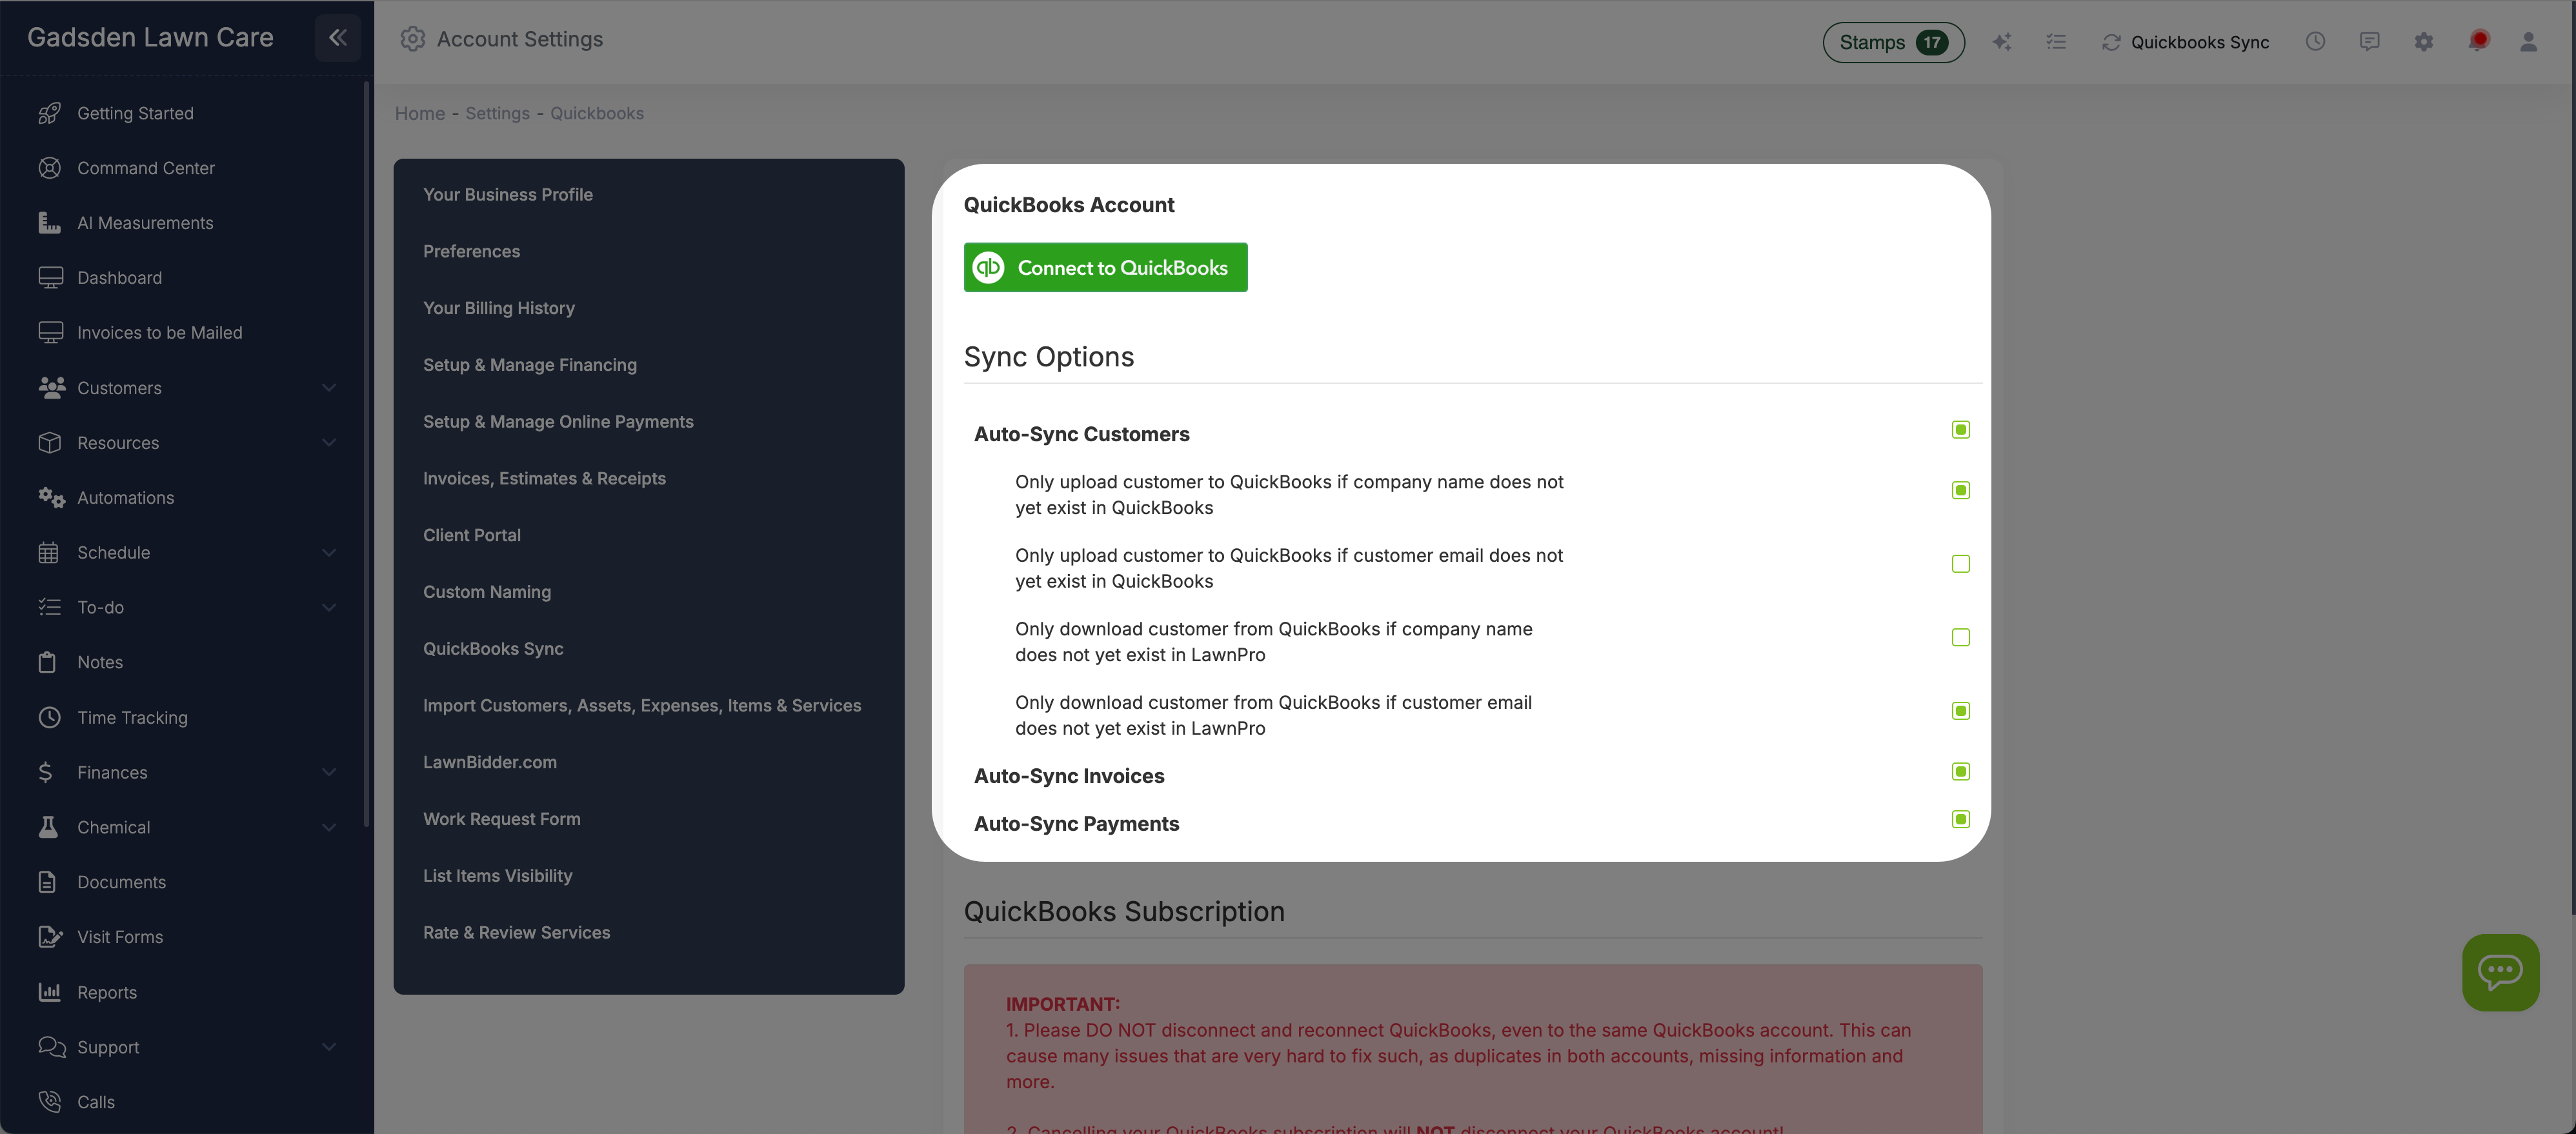The height and width of the screenshot is (1134, 2576).
Task: Switch to the Preferences settings tab
Action: coord(471,251)
